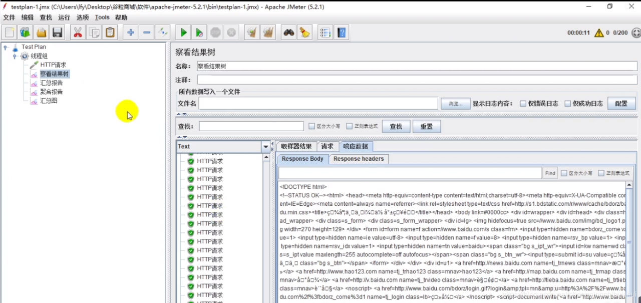The width and height of the screenshot is (641, 303).
Task: Select 汇总图 in test plan tree
Action: (x=49, y=101)
